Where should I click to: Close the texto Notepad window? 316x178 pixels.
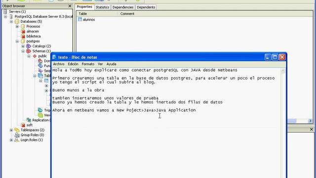282,57
